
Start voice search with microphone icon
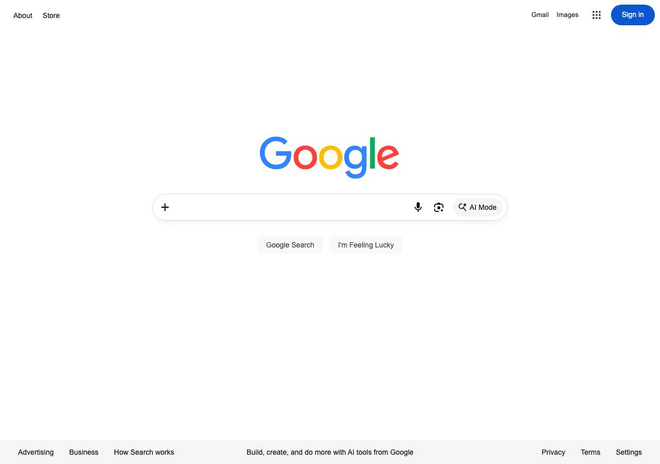coord(418,207)
